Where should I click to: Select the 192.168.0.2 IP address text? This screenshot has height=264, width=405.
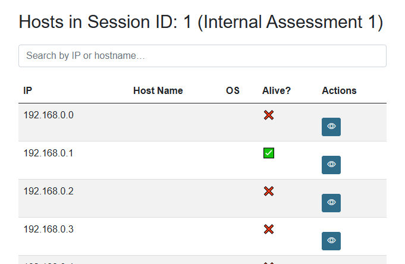(49, 191)
